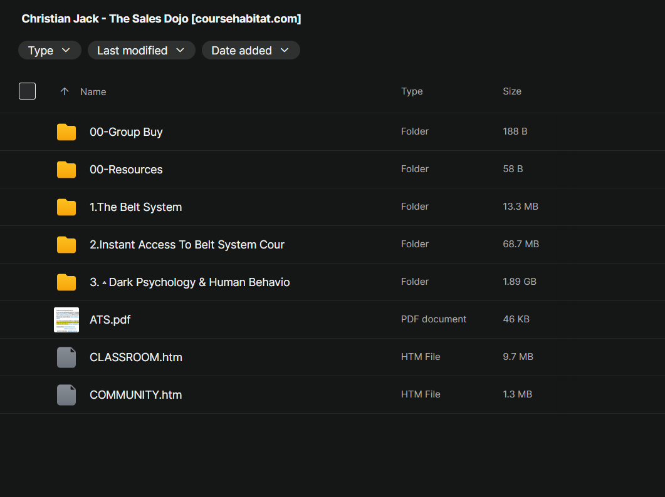Click the ATS.pdf document thumbnail preview

coord(66,320)
